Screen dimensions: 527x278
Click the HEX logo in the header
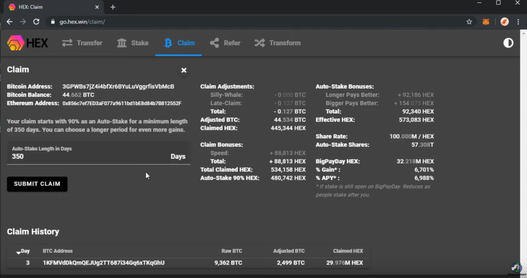28,43
